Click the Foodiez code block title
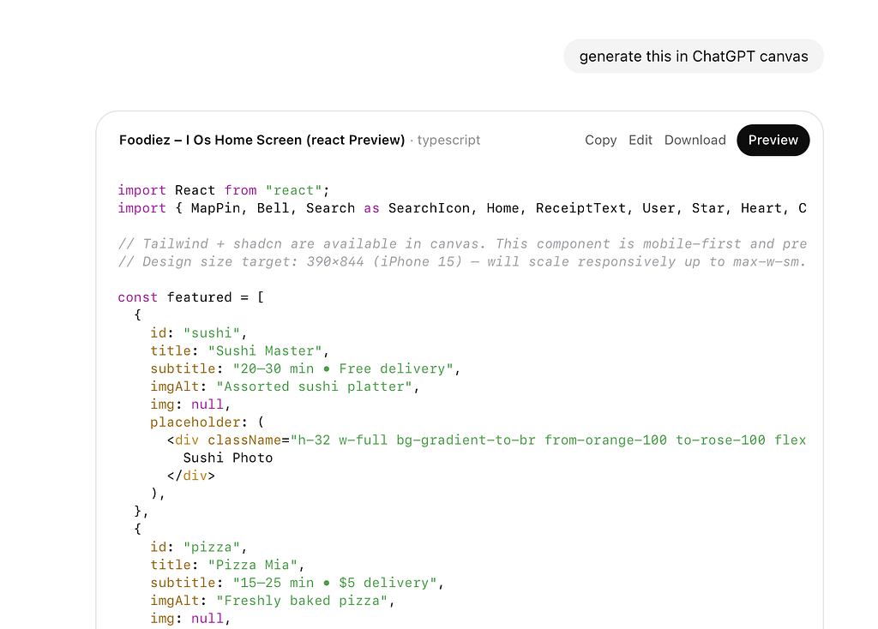 click(x=262, y=140)
